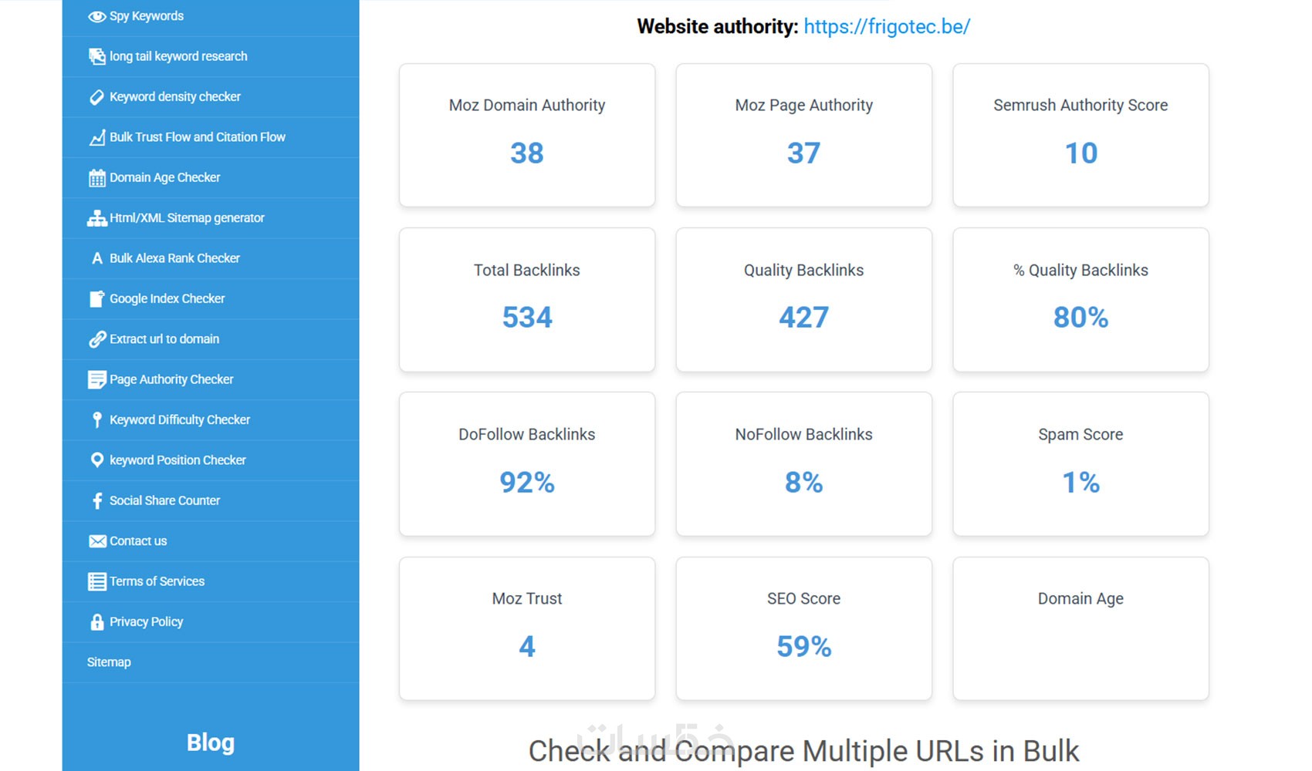The image size is (1312, 771).
Task: Select Page Authority Checker in sidebar
Action: pos(171,379)
